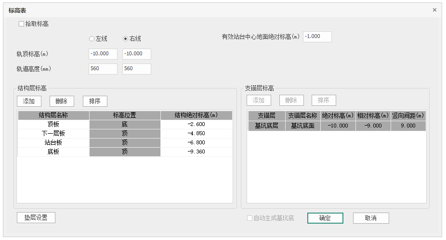Open 标高位置 cell for 下一层板 row
The height and width of the screenshot is (240, 446).
(x=125, y=134)
